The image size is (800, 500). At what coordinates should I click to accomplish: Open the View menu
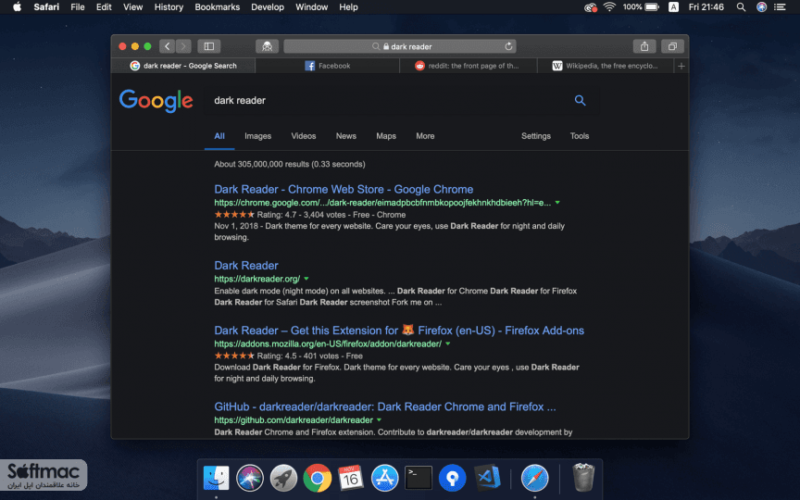[132, 7]
